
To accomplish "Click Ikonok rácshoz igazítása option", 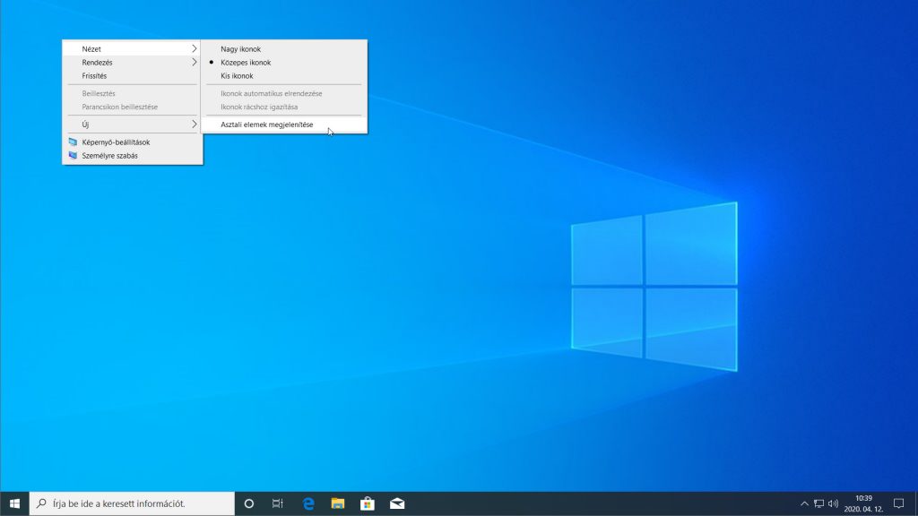I will (x=284, y=107).
